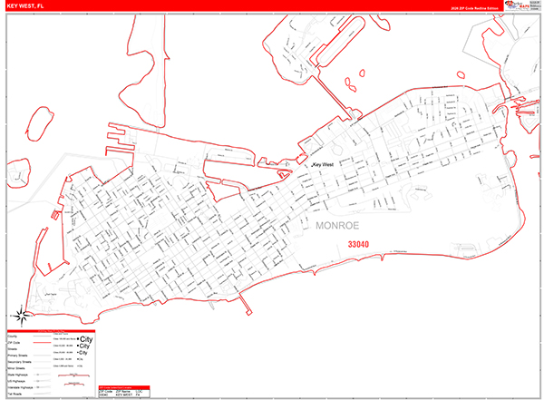
Task: Click the 'County' legend entry
Action: tap(12, 337)
